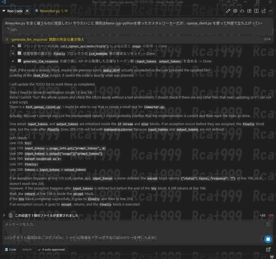The image size is (276, 259).
Task: Open the Code mode selector
Action: (11, 249)
